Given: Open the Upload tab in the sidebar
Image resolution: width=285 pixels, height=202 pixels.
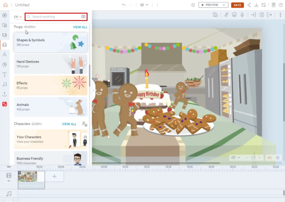Looking at the screenshot, I should [x=4, y=94].
